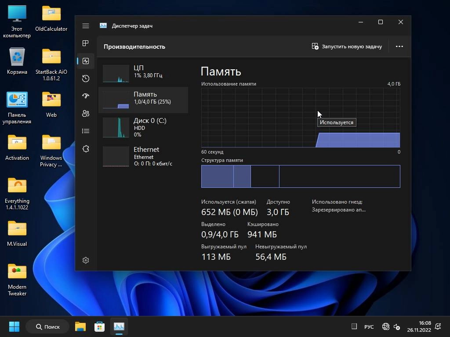The width and height of the screenshot is (450, 337).
Task: Open the Windows Start menu
Action: 14,326
